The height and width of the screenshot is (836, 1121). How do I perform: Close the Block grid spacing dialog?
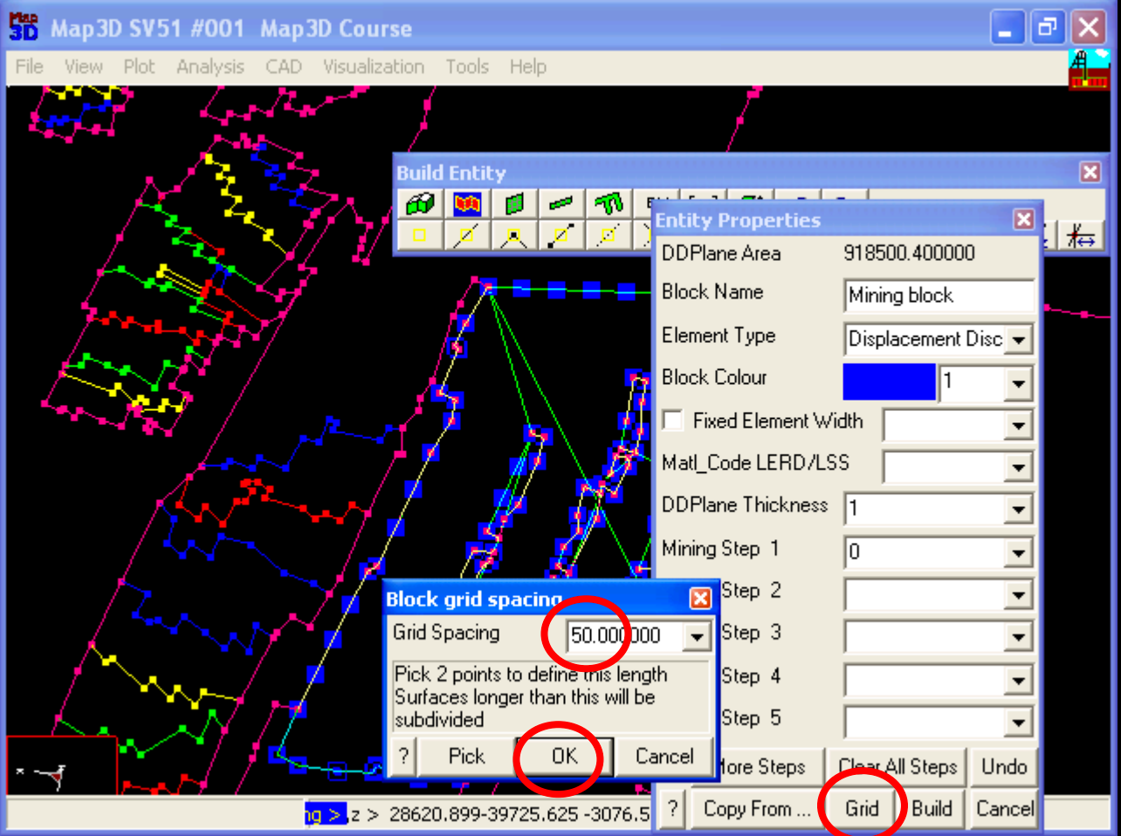pyautogui.click(x=700, y=598)
